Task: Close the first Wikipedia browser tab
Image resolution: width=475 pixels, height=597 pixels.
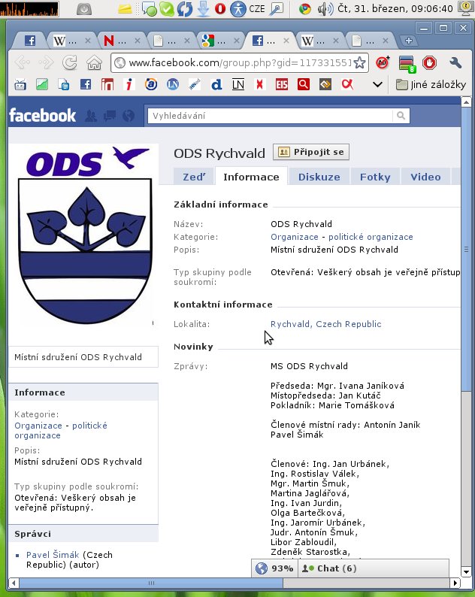Action: coord(87,41)
